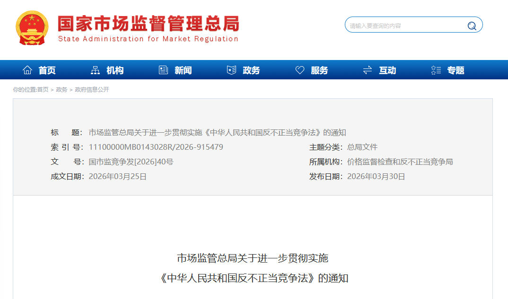Click the shield icon beside 政务
Image resolution: width=508 pixels, height=299 pixels.
pos(231,69)
